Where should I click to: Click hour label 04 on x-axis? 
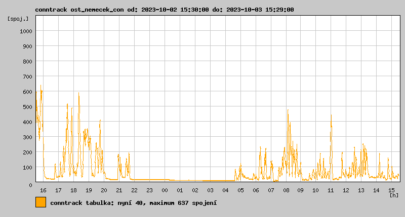coord(225,190)
